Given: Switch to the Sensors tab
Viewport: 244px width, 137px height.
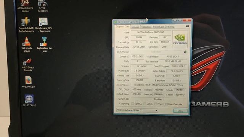Looking at the screenshot, I should coord(135,27).
